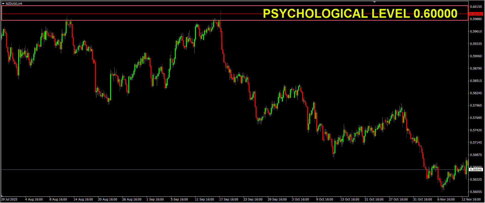Click the red 0.60000 price tag
The width and height of the screenshot is (485, 203).
[476, 14]
